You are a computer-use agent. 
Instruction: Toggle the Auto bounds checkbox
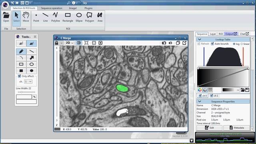pyautogui.click(x=212, y=44)
